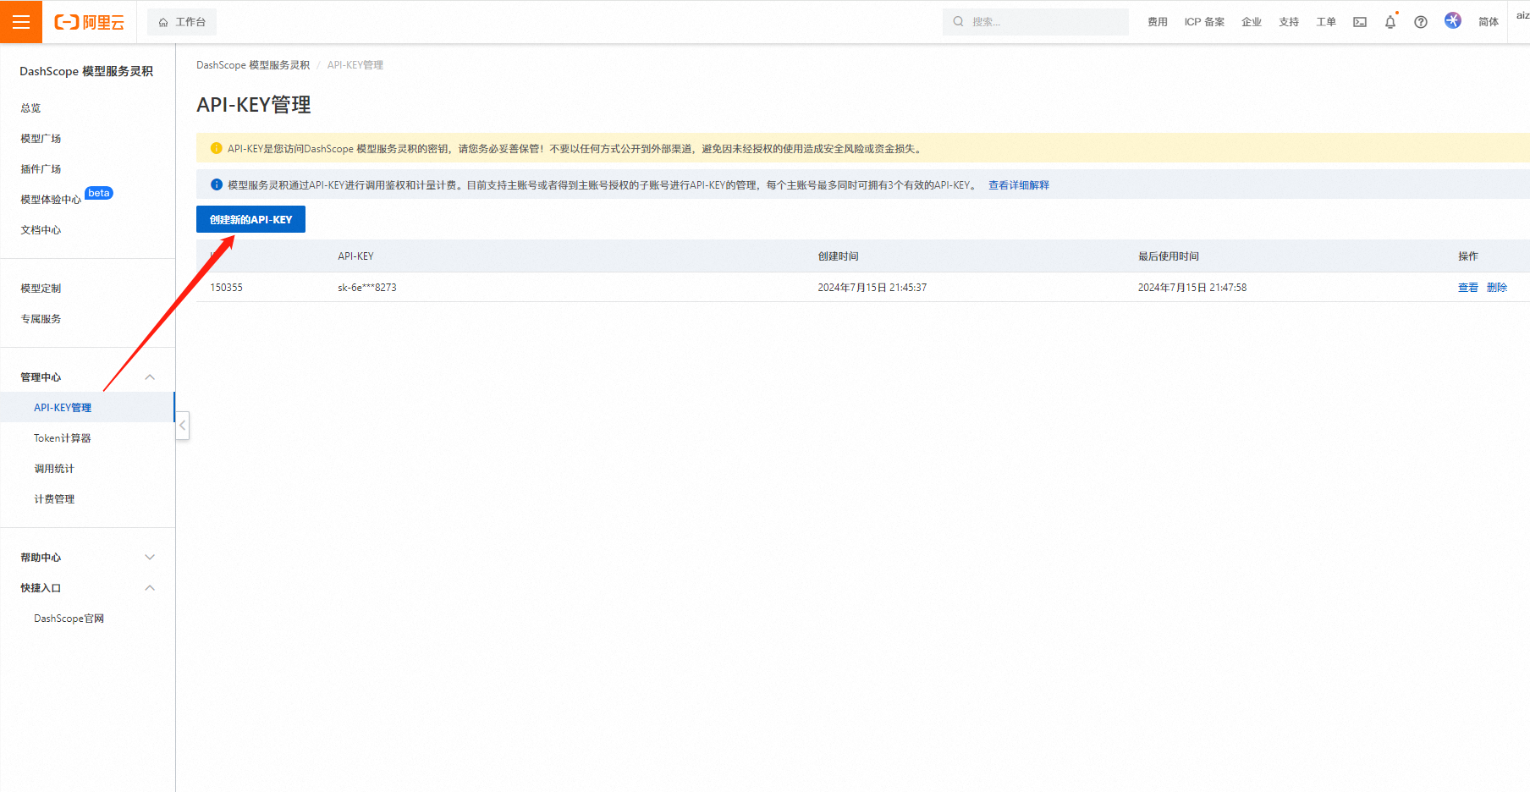Image resolution: width=1530 pixels, height=792 pixels.
Task: Open the user avatar menu
Action: coord(1453,21)
